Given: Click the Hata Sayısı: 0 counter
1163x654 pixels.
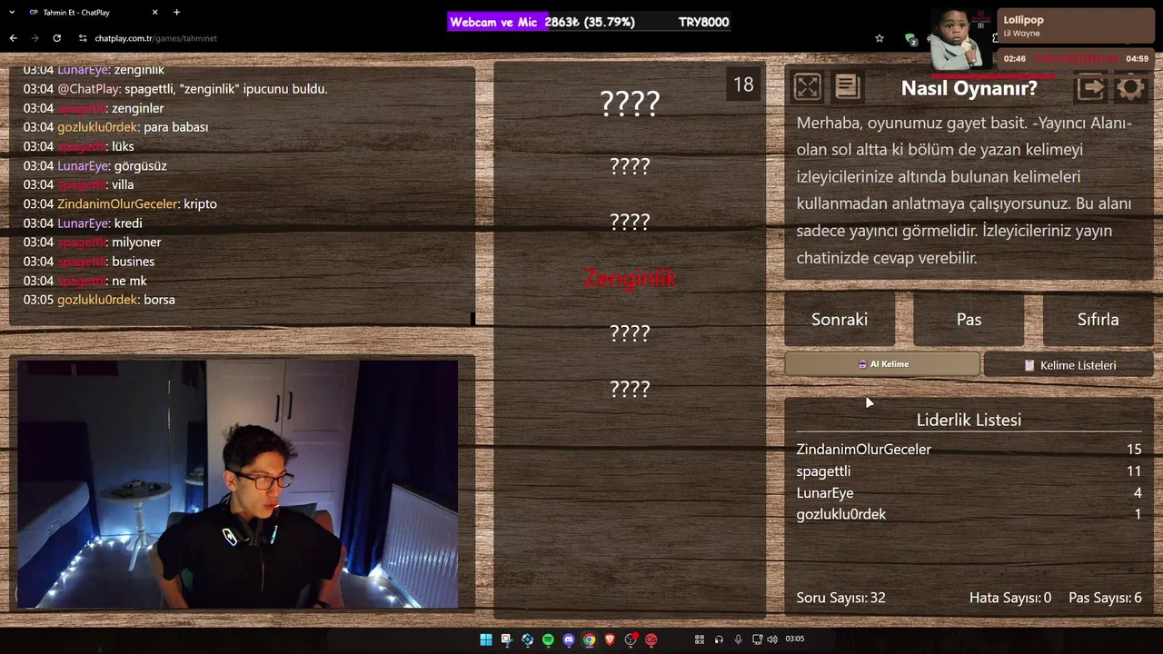Looking at the screenshot, I should 1009,598.
